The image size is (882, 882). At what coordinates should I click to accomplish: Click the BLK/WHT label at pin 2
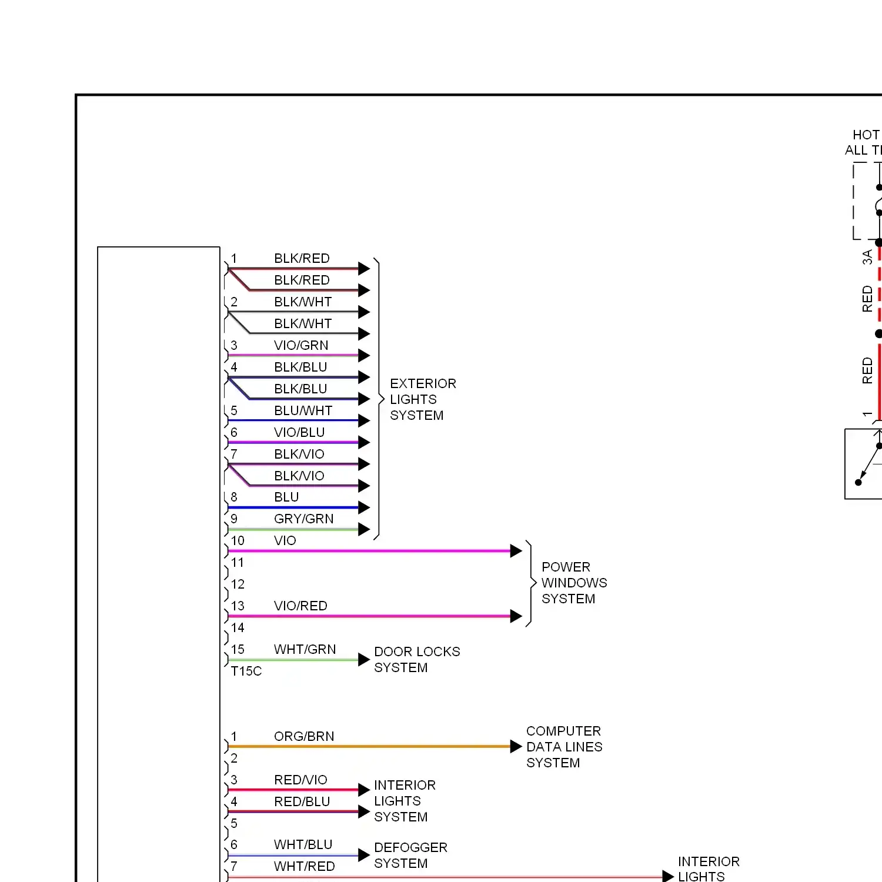tap(303, 302)
